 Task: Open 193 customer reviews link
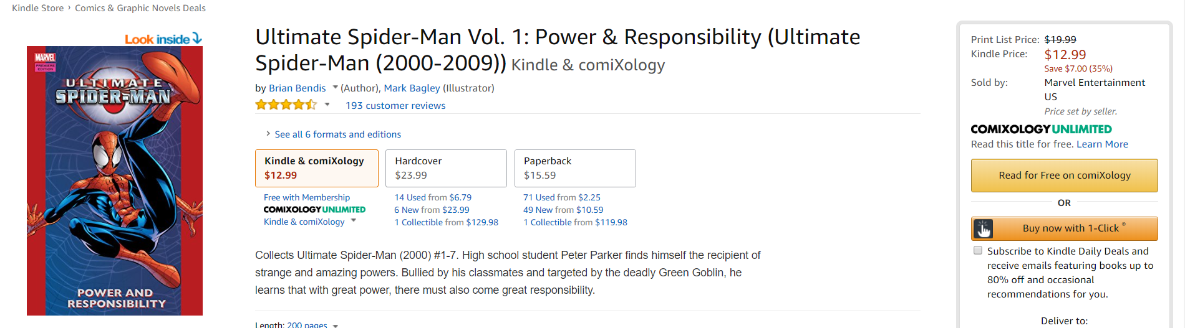[395, 105]
